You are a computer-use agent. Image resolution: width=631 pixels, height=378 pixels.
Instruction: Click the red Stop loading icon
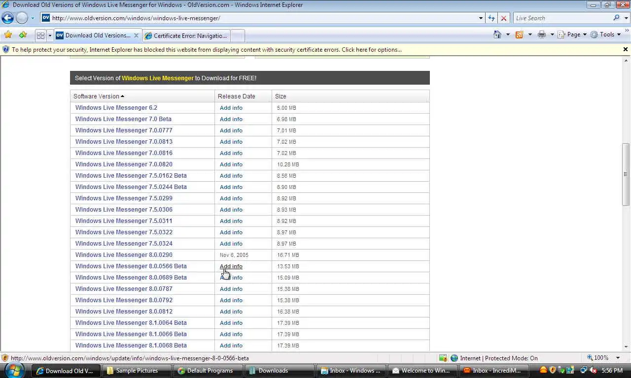(503, 18)
